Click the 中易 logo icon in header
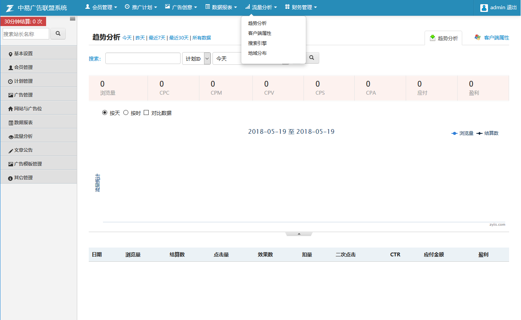The height and width of the screenshot is (320, 521). tap(10, 8)
